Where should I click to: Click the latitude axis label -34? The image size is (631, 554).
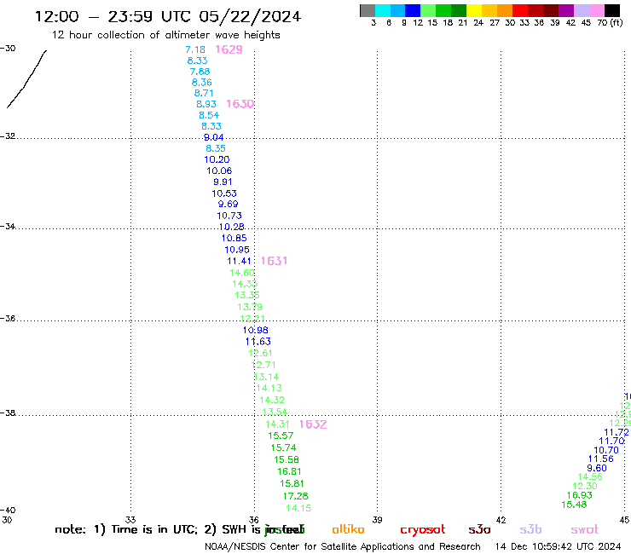tap(8, 226)
